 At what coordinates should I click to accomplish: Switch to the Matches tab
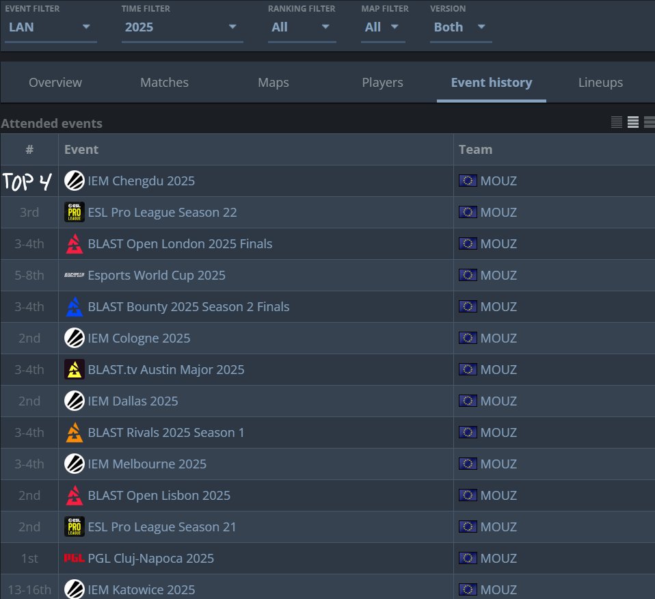(164, 82)
